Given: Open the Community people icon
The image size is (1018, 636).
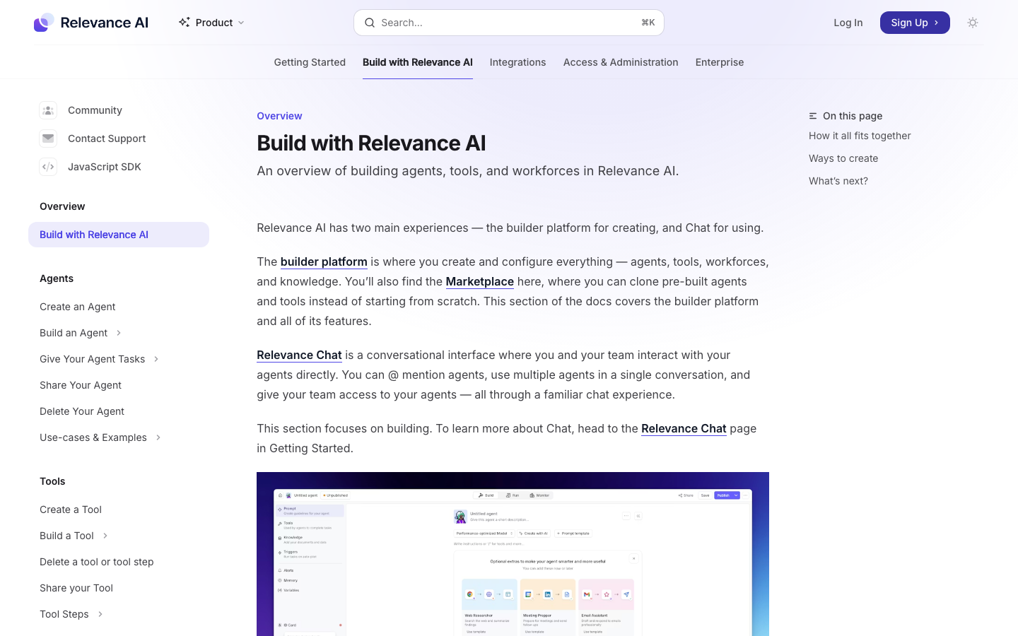Looking at the screenshot, I should [48, 110].
